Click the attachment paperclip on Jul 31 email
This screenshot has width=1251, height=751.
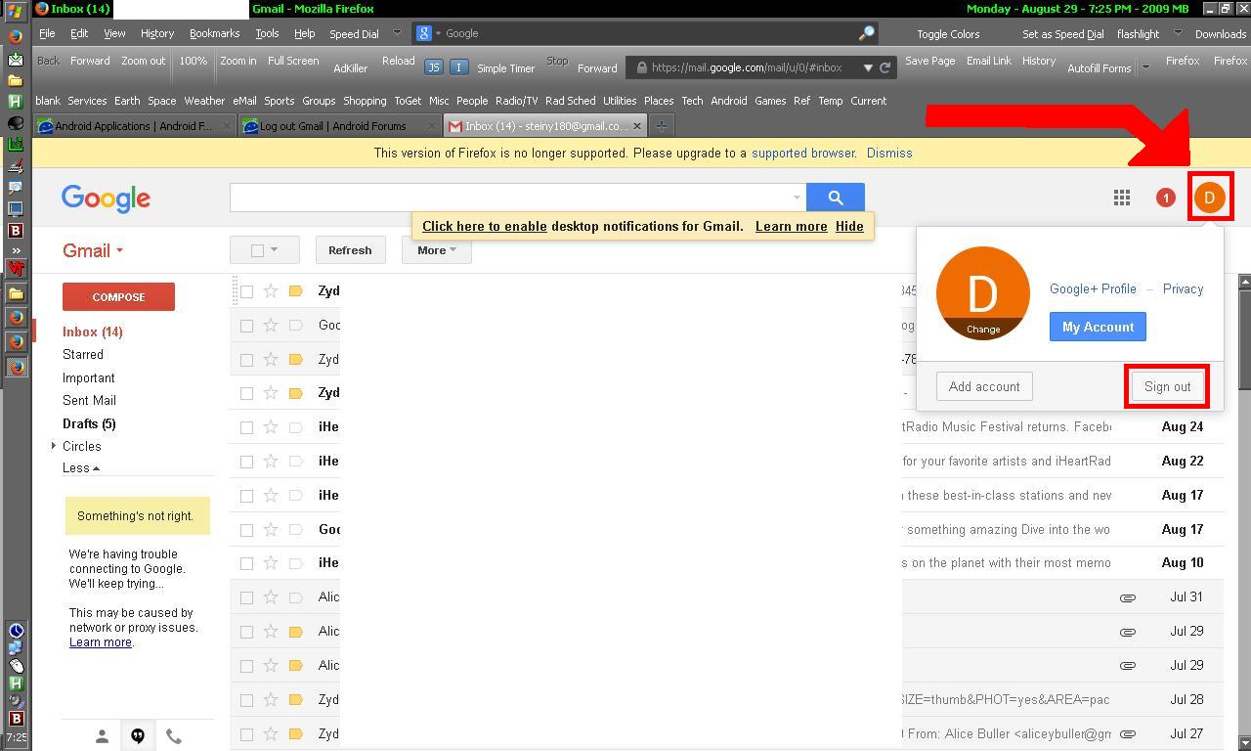1127,597
